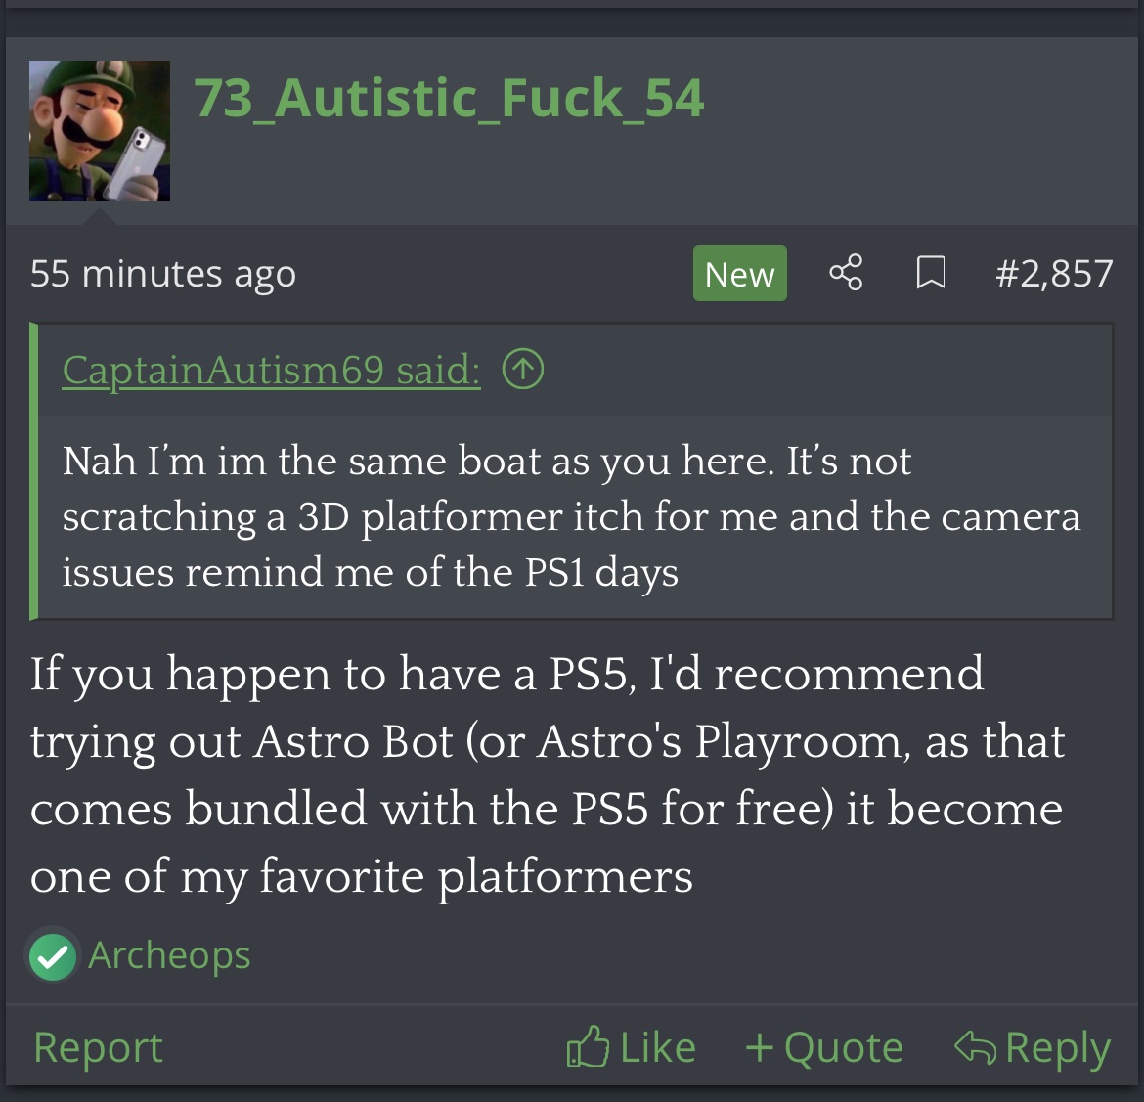Reply to this post
The image size is (1144, 1102).
click(x=1033, y=1048)
